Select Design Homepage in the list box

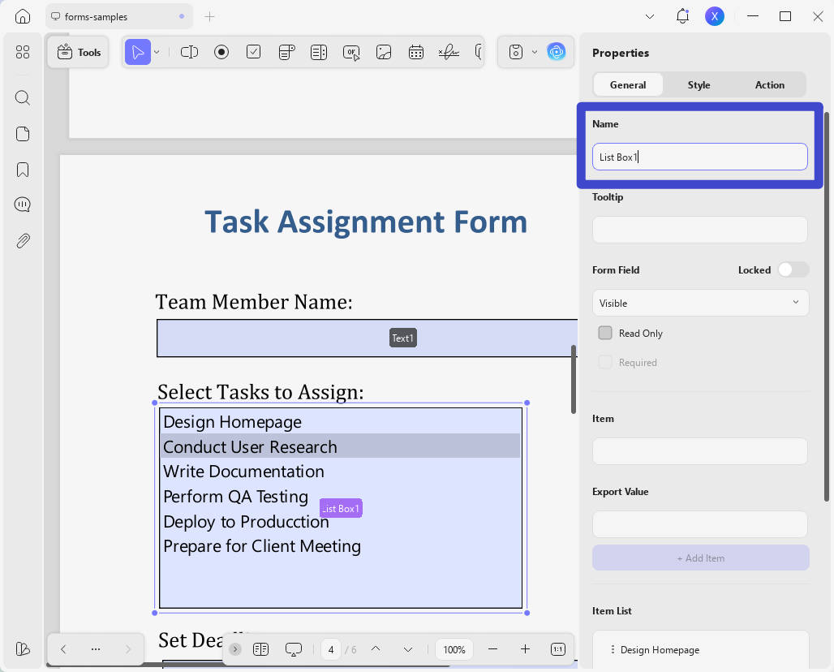341,422
